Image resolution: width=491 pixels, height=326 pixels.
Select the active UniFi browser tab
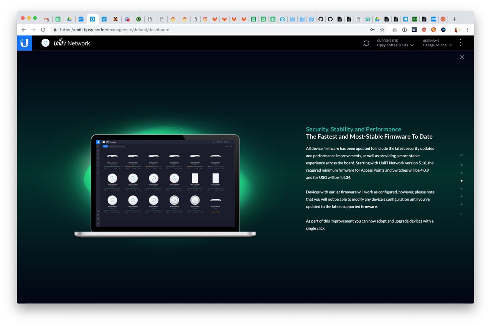92,19
